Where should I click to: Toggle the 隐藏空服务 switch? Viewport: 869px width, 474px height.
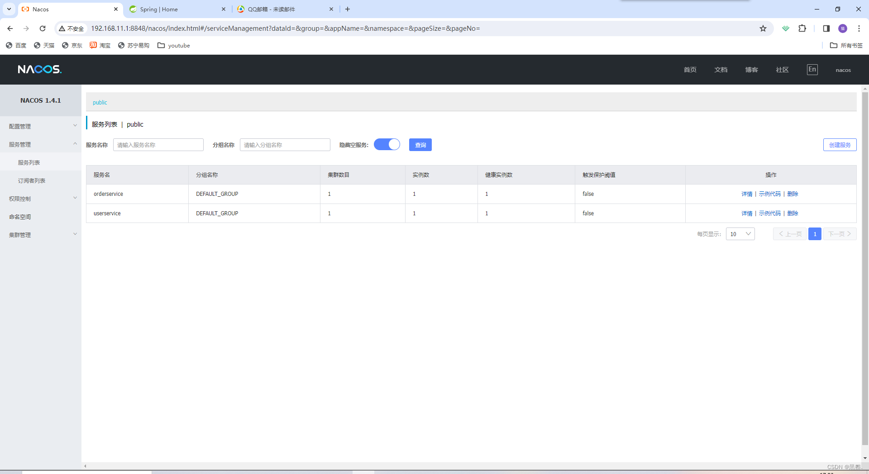click(387, 144)
